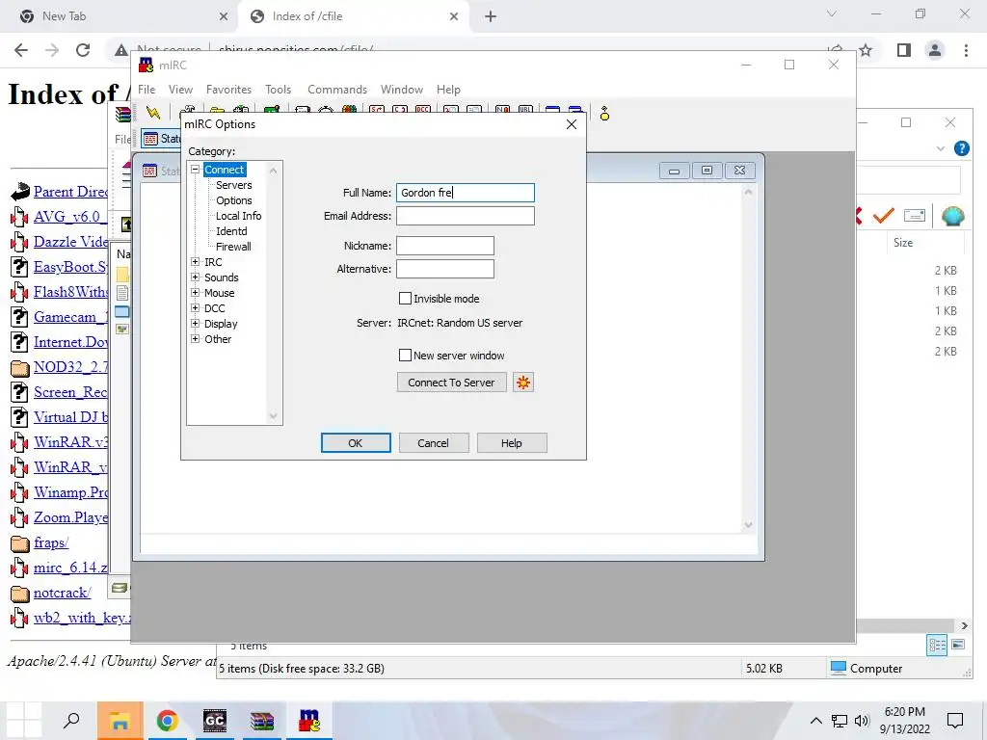Open WinRAR from the Windows taskbar
Screen dimensions: 987x740
click(x=262, y=721)
